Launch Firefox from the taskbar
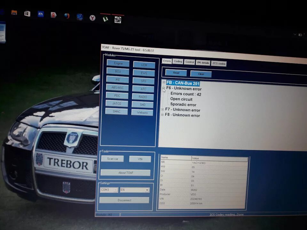This screenshot has height=230, width=307. click(x=67, y=16)
